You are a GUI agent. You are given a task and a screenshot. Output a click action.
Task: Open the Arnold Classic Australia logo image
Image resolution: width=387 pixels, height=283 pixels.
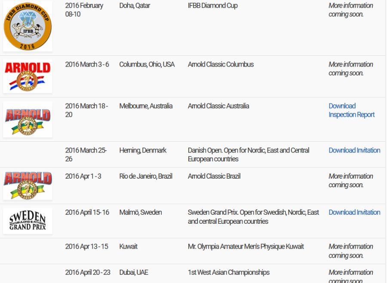click(x=28, y=120)
